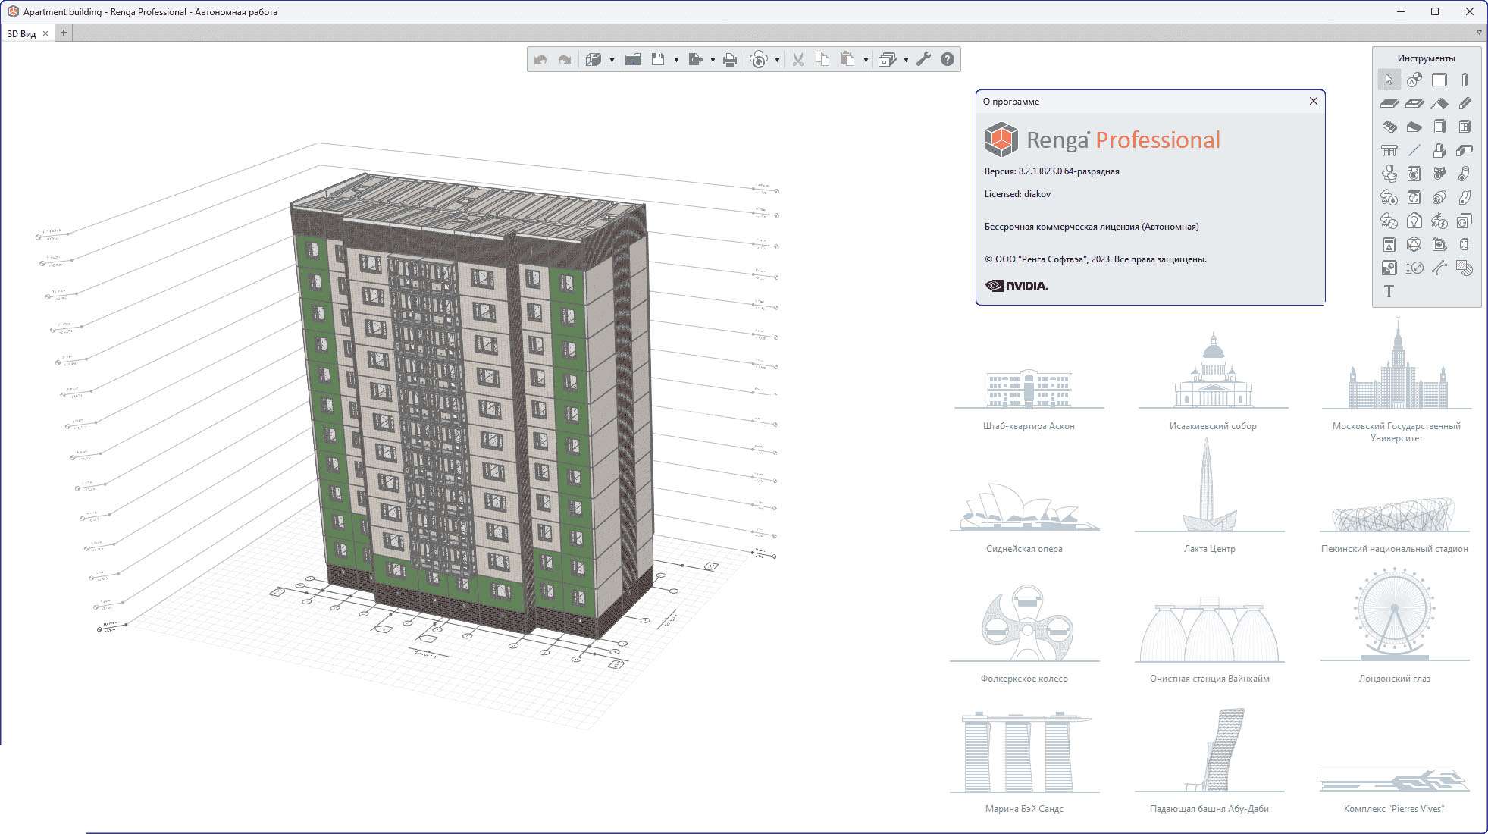The image size is (1488, 834).
Task: Open project with the folder icon
Action: (x=633, y=59)
